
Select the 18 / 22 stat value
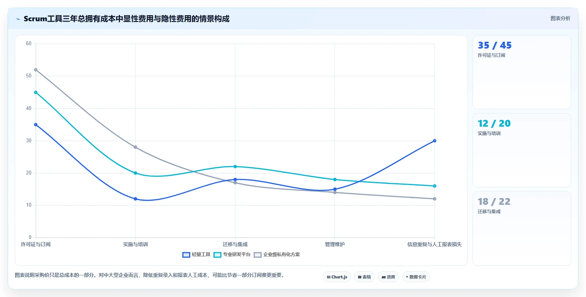pyautogui.click(x=494, y=202)
